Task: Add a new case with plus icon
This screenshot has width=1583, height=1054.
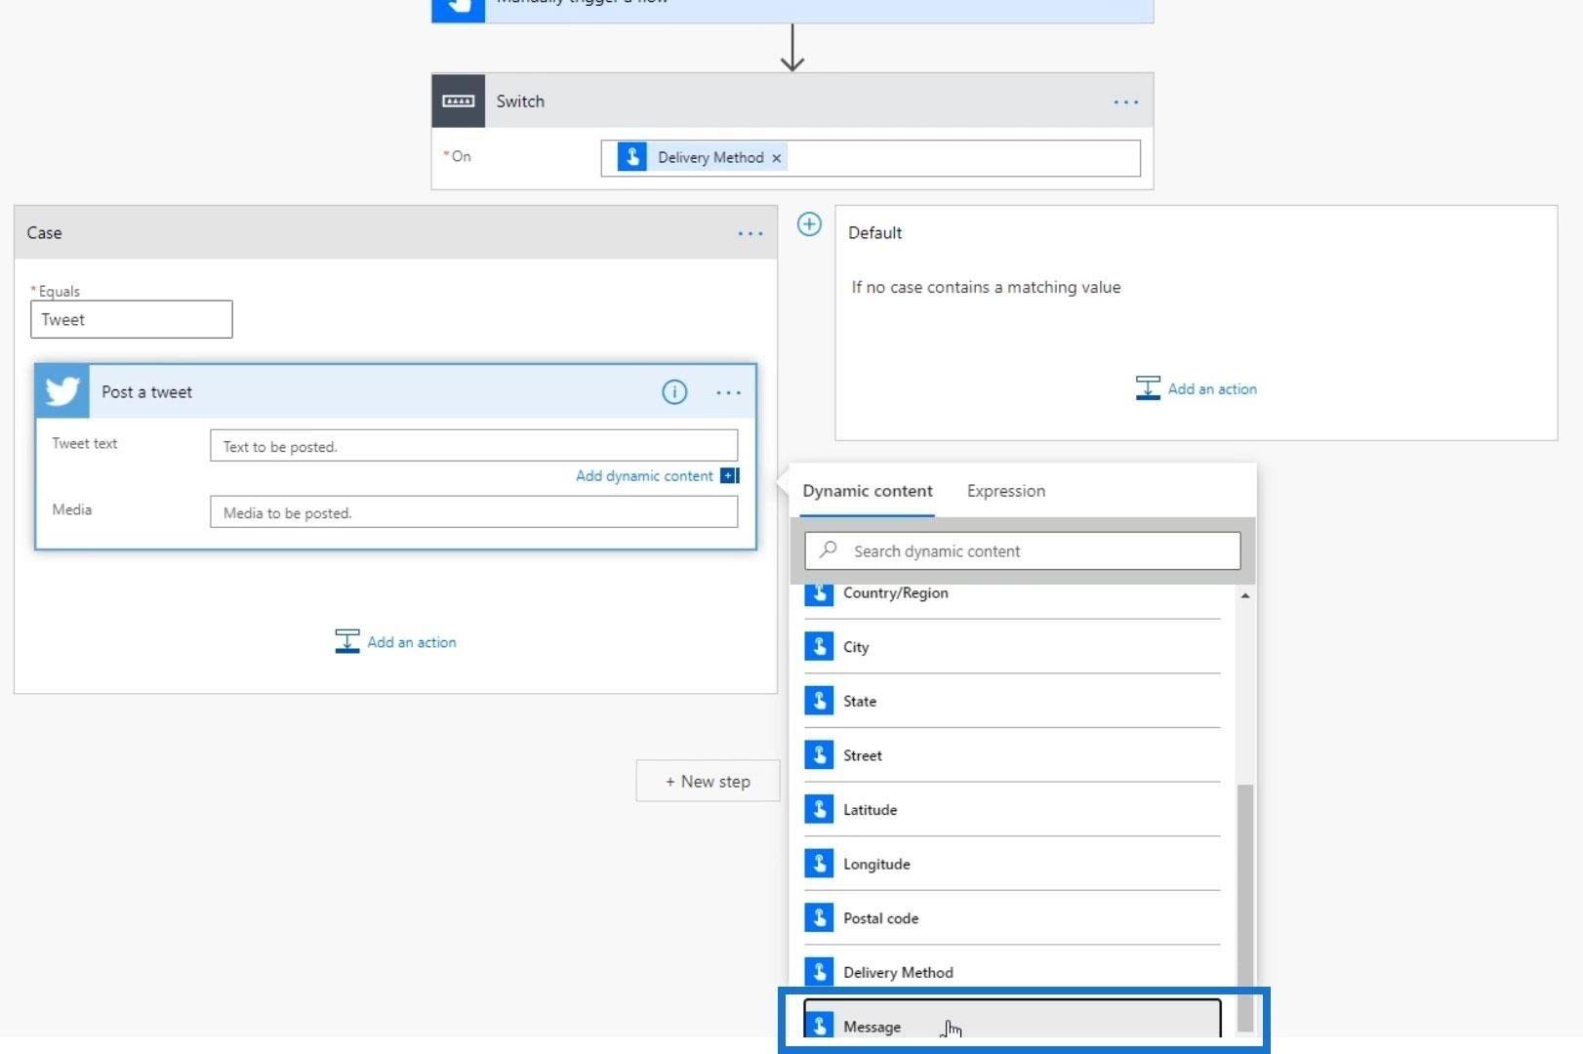Action: [809, 224]
